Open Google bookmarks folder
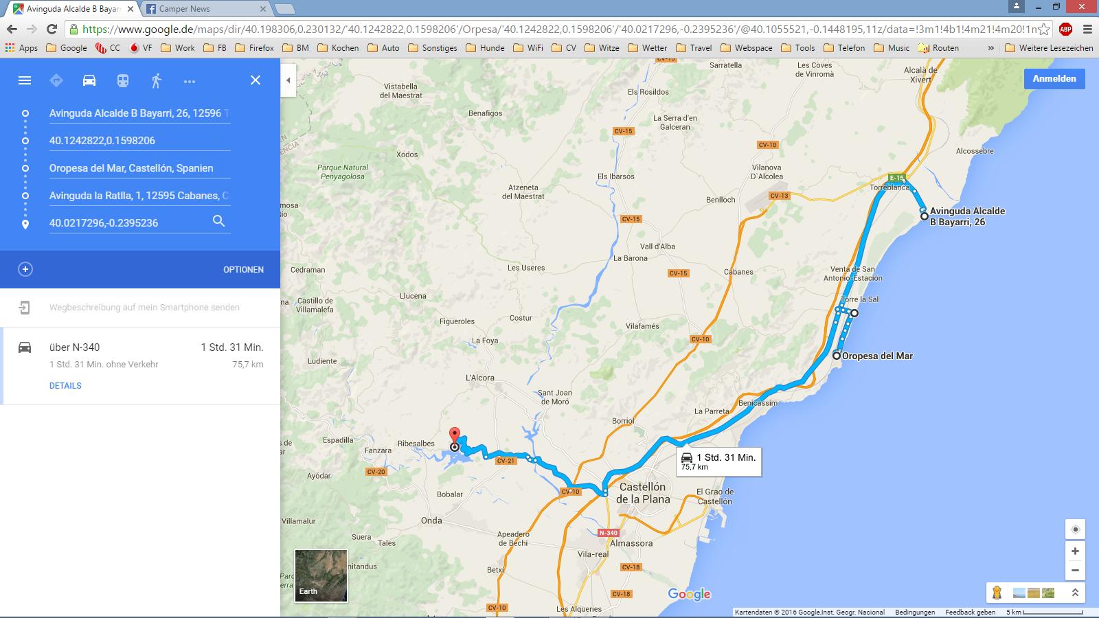This screenshot has height=618, width=1099. pos(67,48)
